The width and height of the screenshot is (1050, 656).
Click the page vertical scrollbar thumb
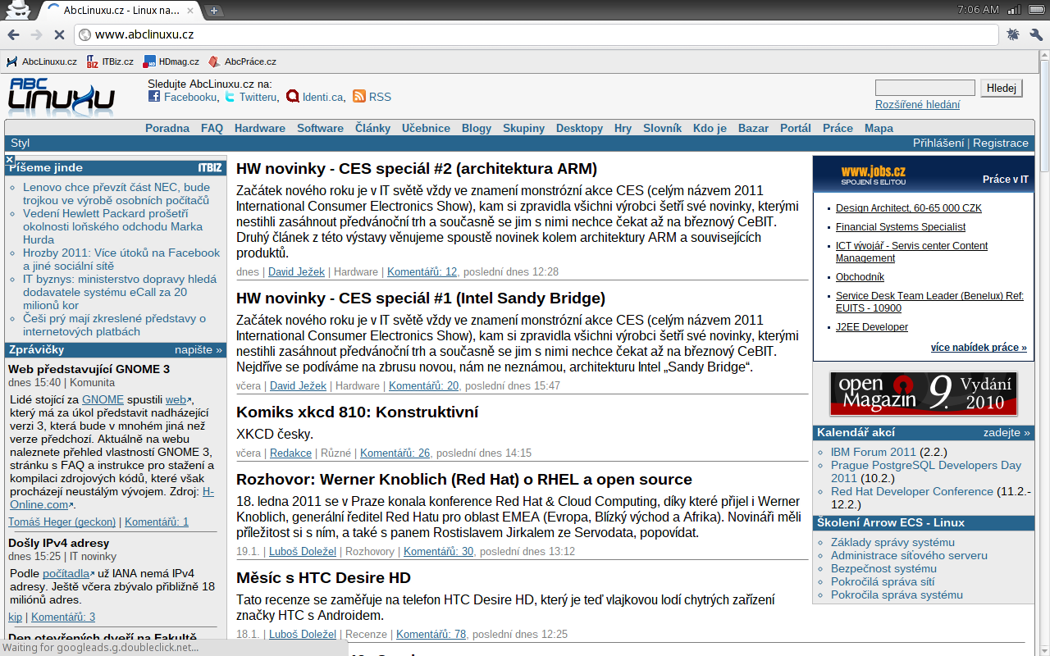[x=1044, y=116]
